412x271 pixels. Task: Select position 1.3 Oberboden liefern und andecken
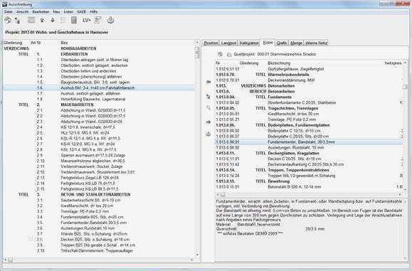click(x=98, y=71)
